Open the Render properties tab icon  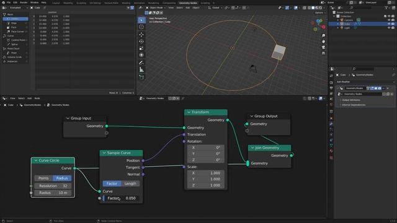tap(331, 82)
